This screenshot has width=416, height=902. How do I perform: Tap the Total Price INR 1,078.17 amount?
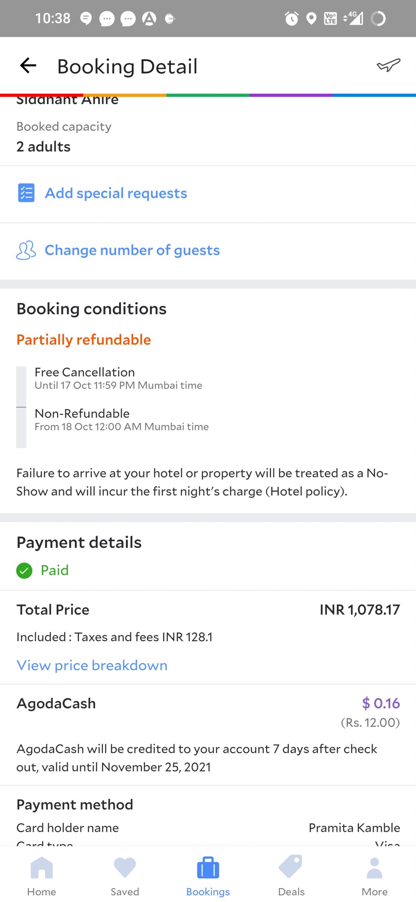(359, 610)
